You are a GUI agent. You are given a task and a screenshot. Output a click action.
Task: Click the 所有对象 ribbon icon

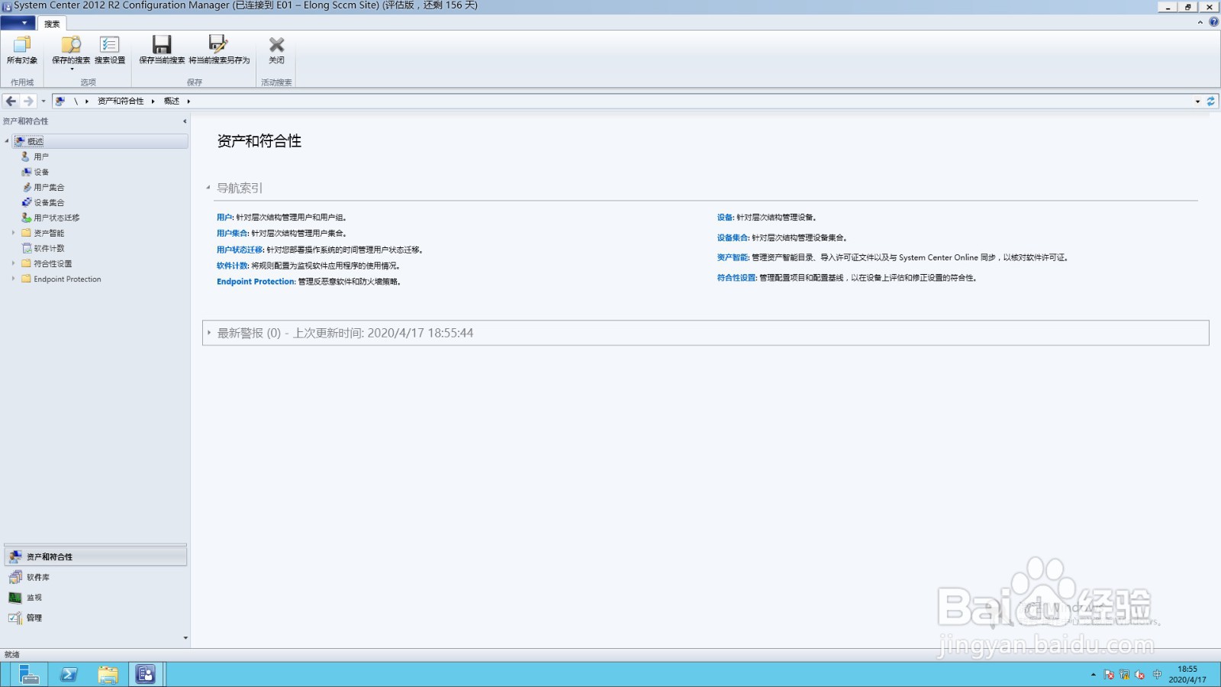(22, 50)
